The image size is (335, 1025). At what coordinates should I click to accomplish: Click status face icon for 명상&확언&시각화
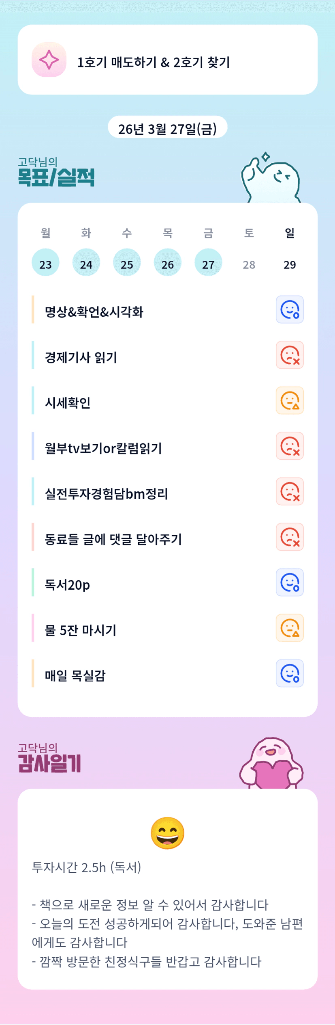[290, 310]
